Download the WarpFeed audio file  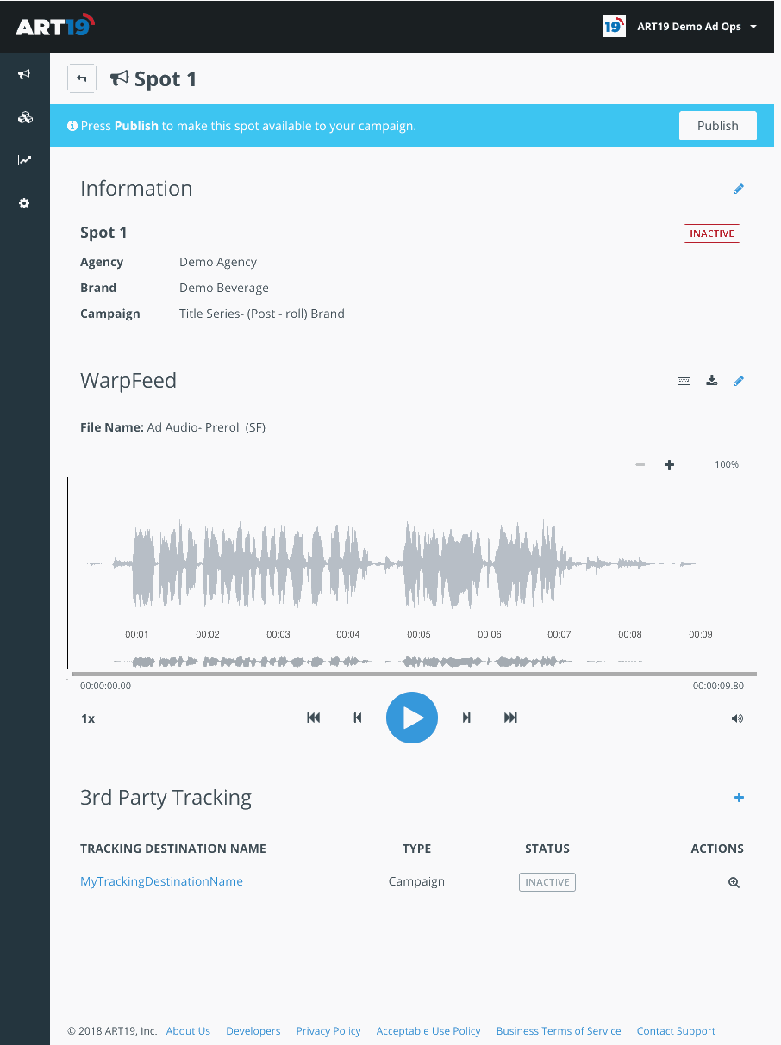711,381
